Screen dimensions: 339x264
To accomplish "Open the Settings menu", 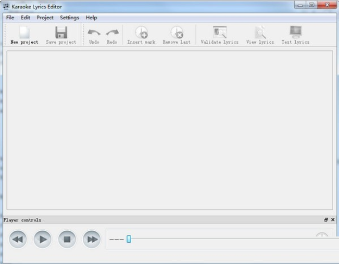I will pos(69,18).
